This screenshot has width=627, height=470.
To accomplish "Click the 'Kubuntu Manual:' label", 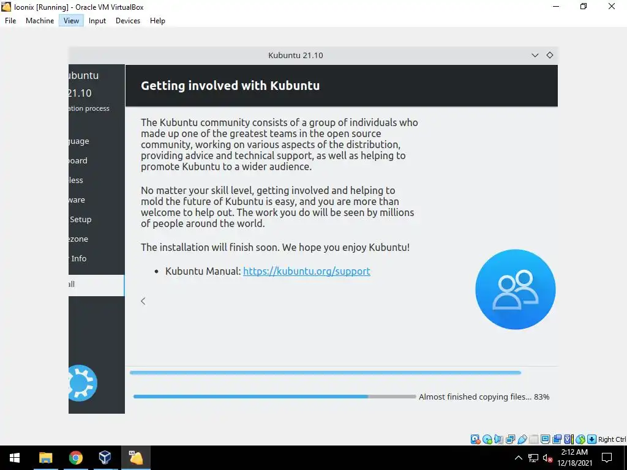I will point(203,271).
